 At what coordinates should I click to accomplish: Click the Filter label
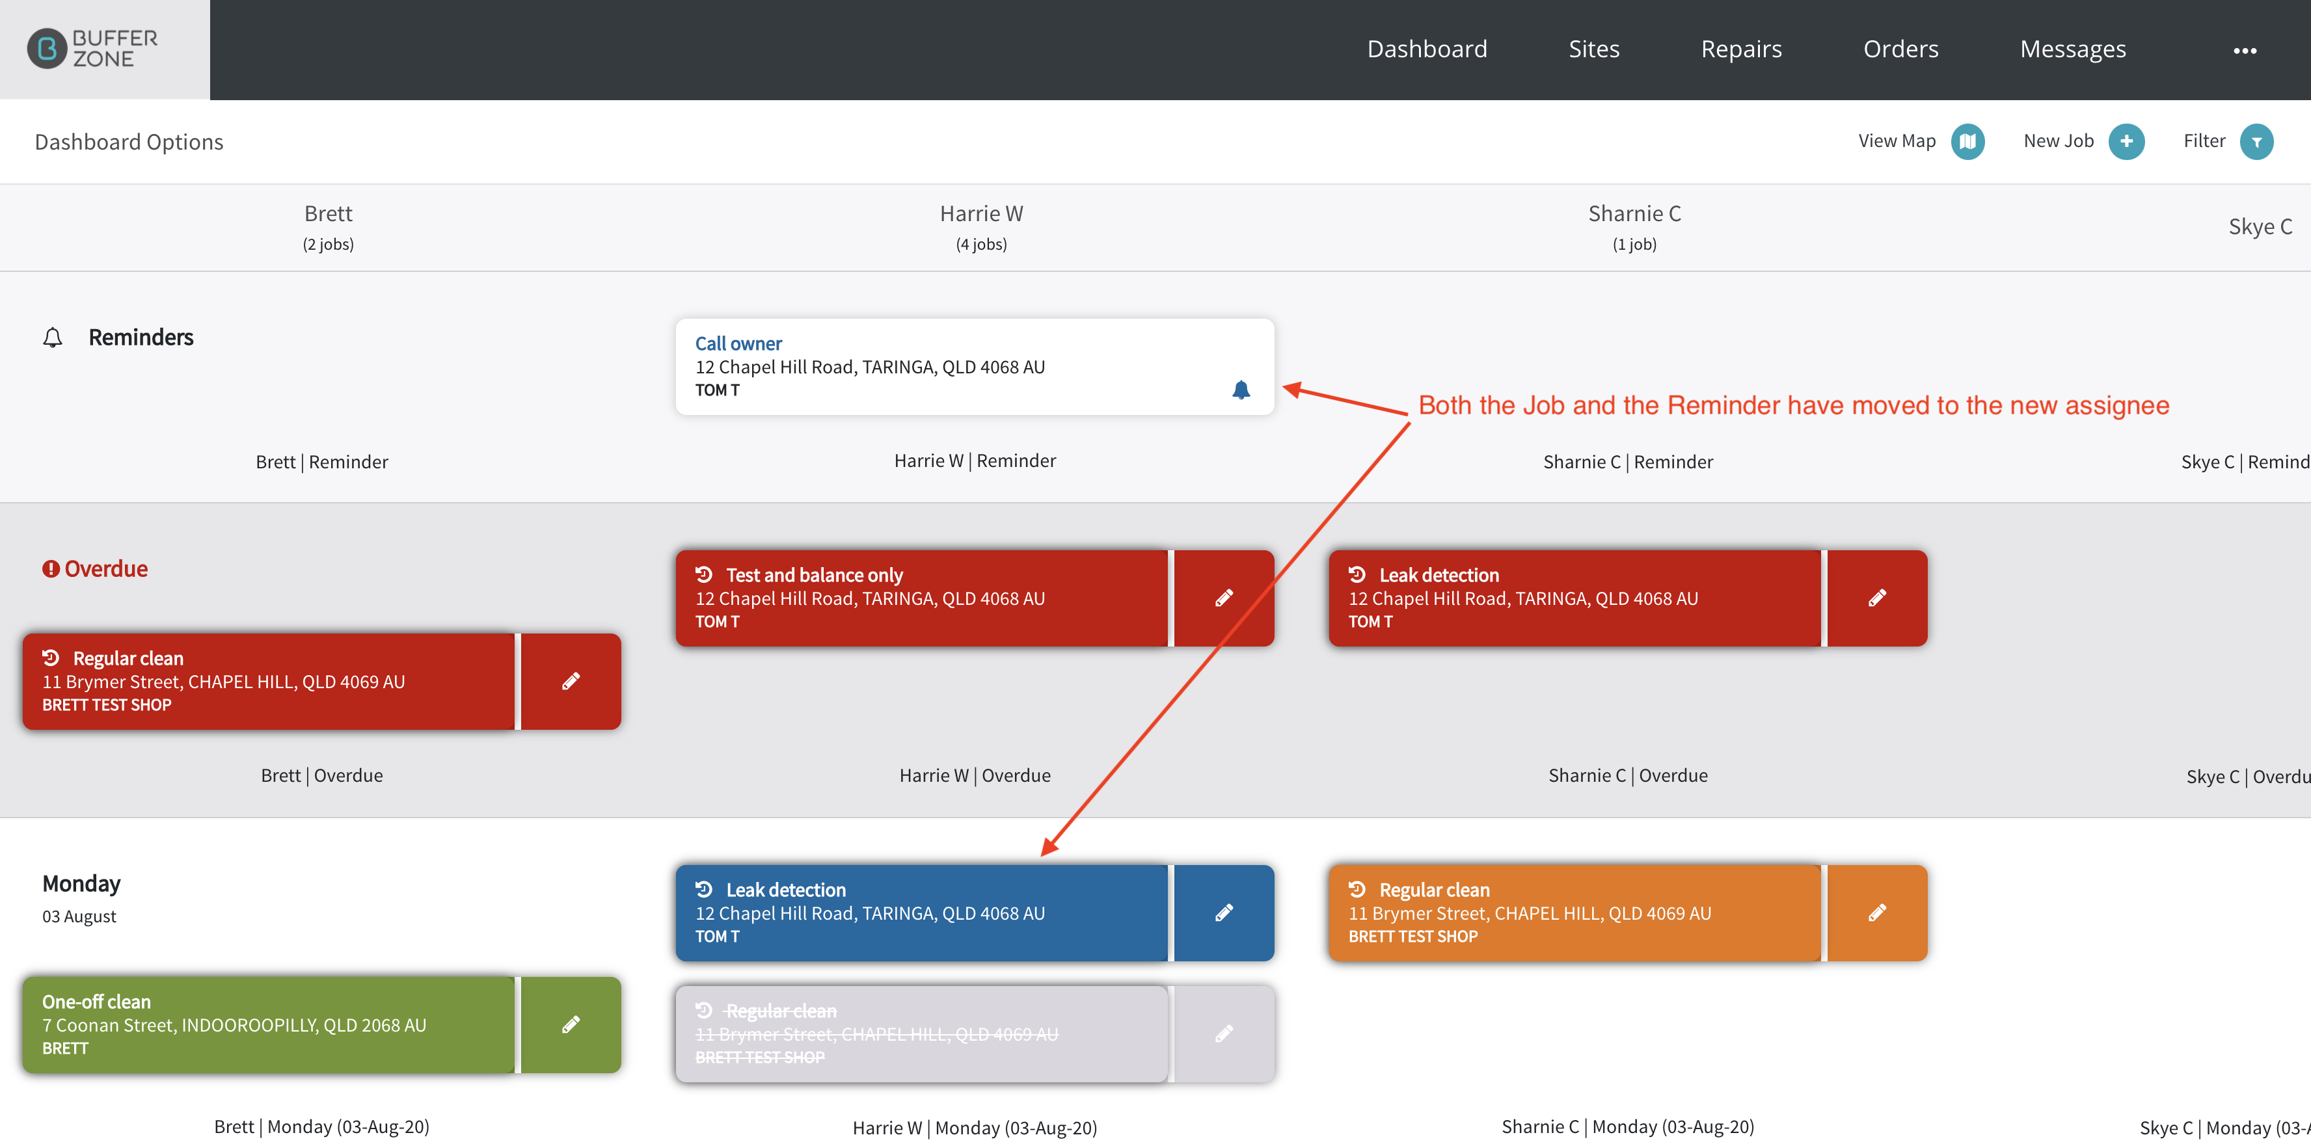tap(2204, 140)
